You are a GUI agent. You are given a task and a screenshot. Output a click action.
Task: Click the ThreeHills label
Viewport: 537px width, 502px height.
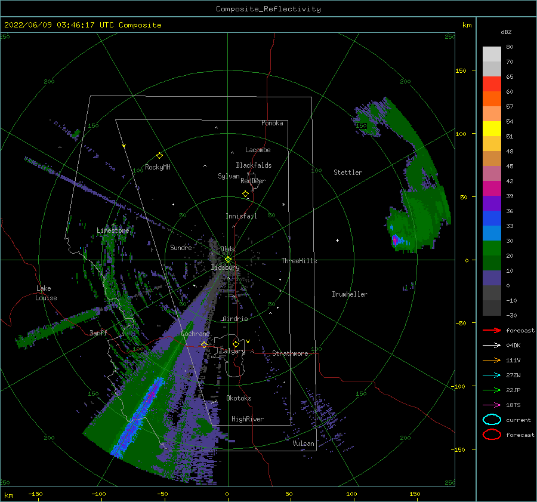tap(299, 261)
